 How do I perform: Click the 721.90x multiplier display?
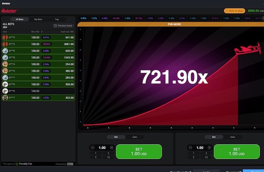point(174,77)
